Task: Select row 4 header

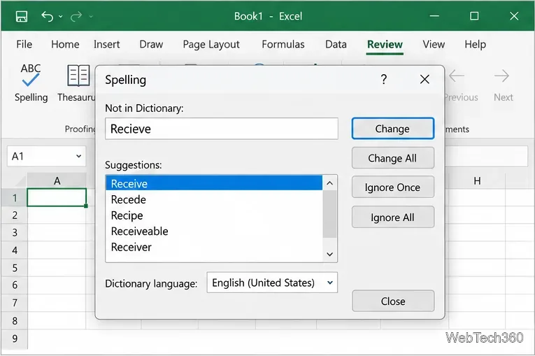Action: click(x=14, y=250)
